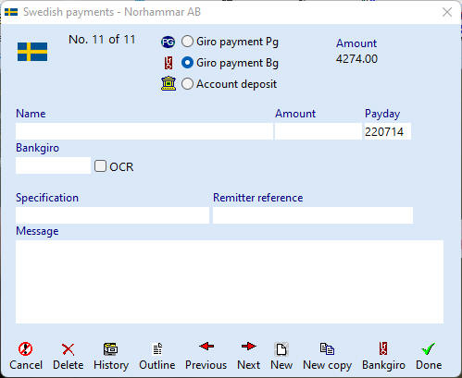Select the Giro payment Pg radio button
This screenshot has height=378, width=462.
click(x=187, y=42)
